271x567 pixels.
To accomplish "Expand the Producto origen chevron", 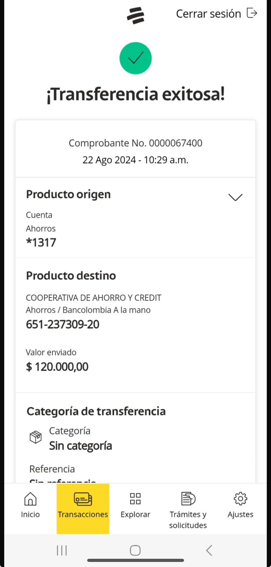I will [235, 197].
